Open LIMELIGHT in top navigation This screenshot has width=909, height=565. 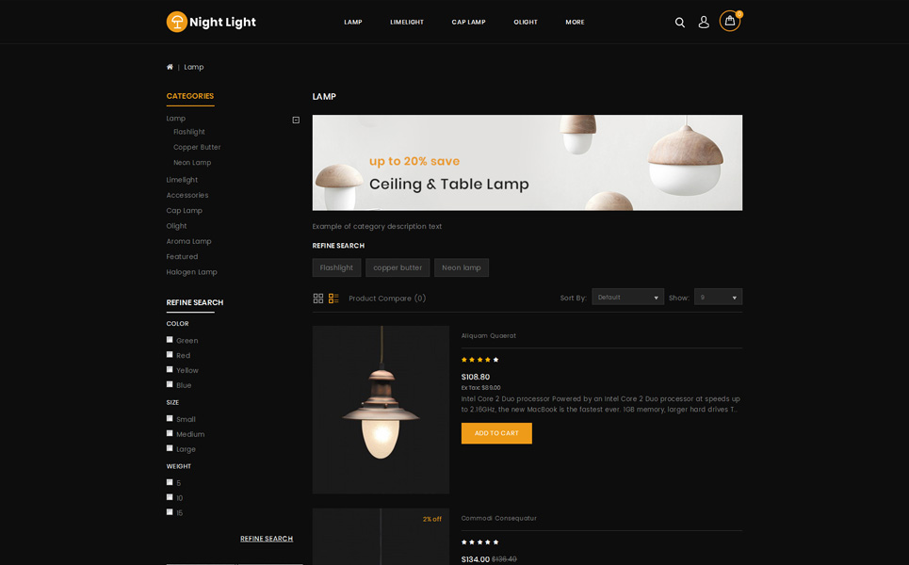[407, 22]
